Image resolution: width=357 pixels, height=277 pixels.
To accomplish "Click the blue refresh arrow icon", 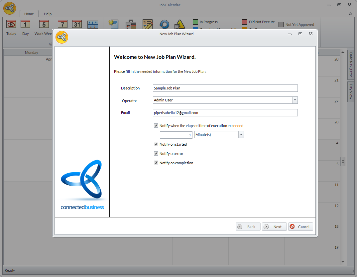I will coord(164,25).
